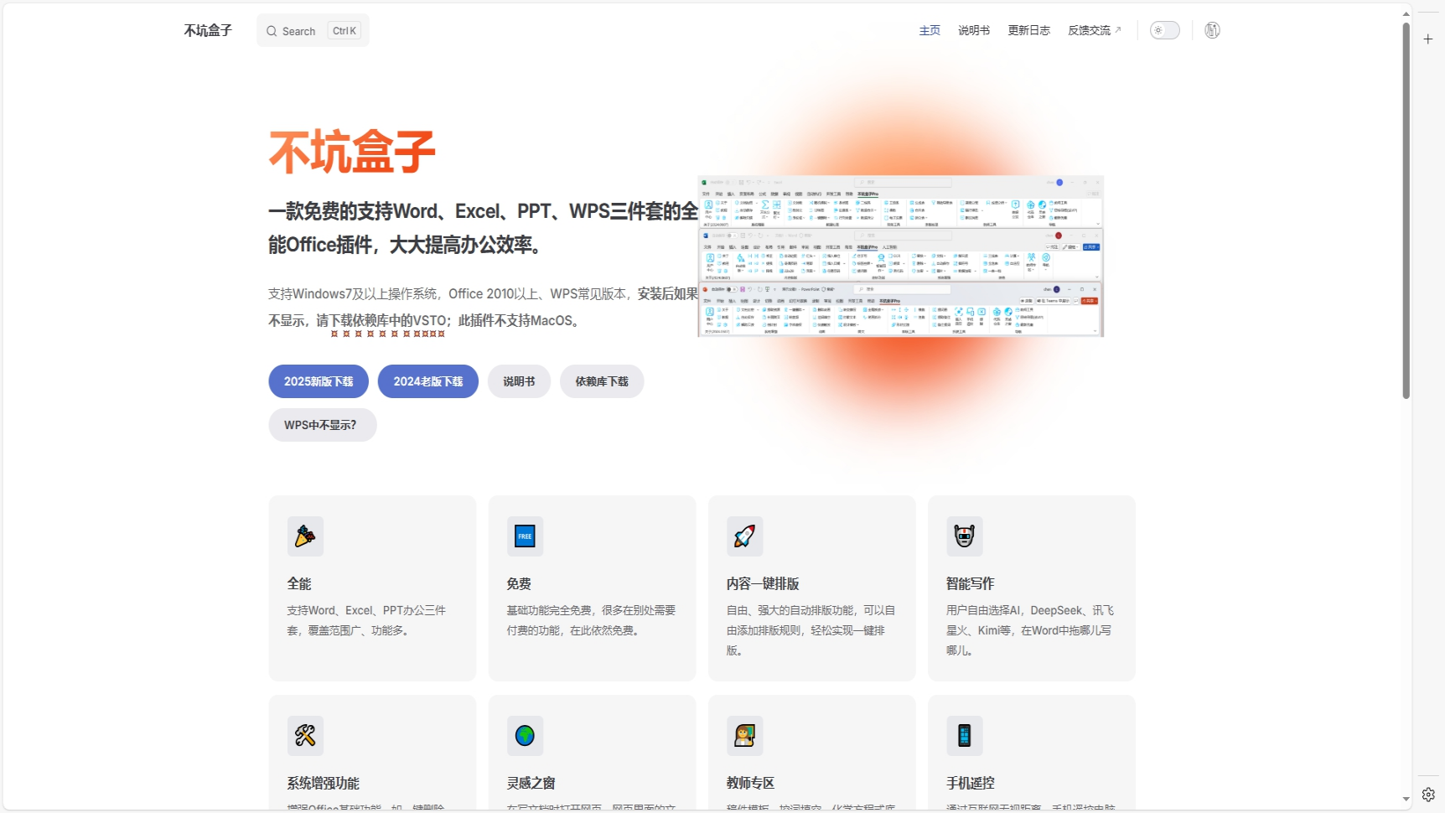Click the FREE icon on 免费 card
Screen dimensions: 1445x813
(525, 536)
